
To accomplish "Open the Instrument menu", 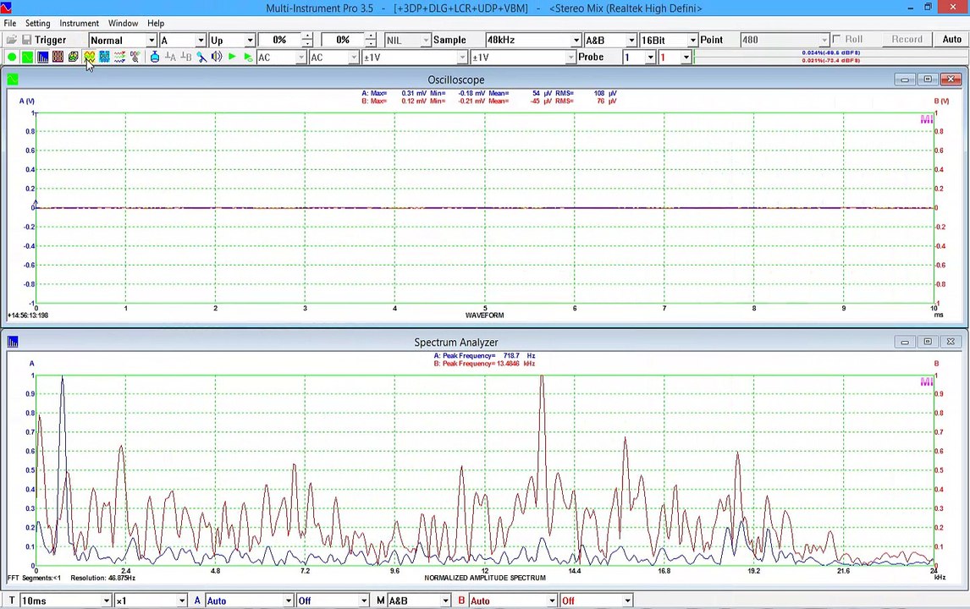I will pos(79,23).
